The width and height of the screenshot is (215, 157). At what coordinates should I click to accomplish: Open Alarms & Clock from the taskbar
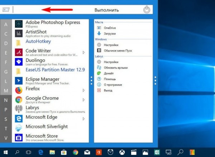point(110,152)
